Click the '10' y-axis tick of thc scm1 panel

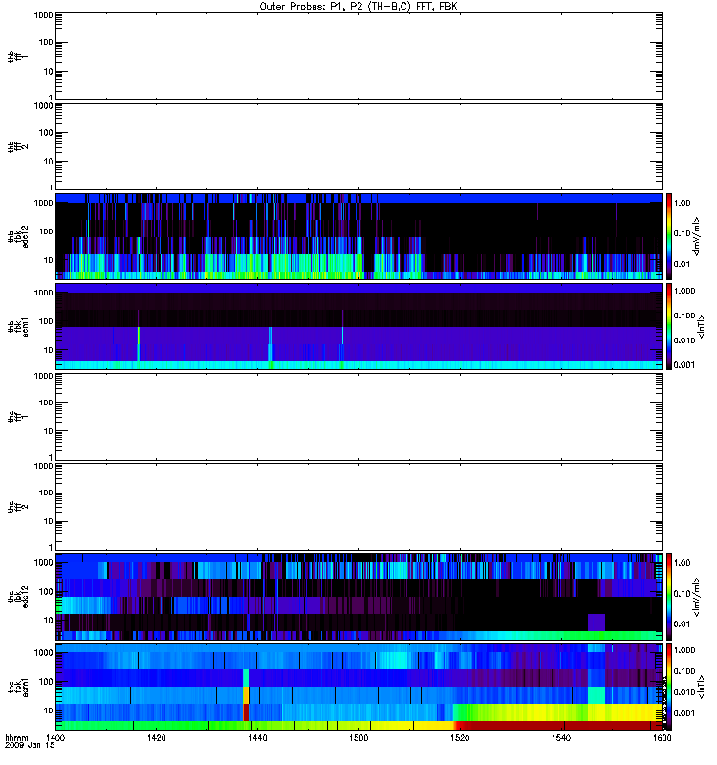[49, 710]
